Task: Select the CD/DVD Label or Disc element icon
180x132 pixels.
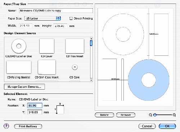Action: pos(19,46)
